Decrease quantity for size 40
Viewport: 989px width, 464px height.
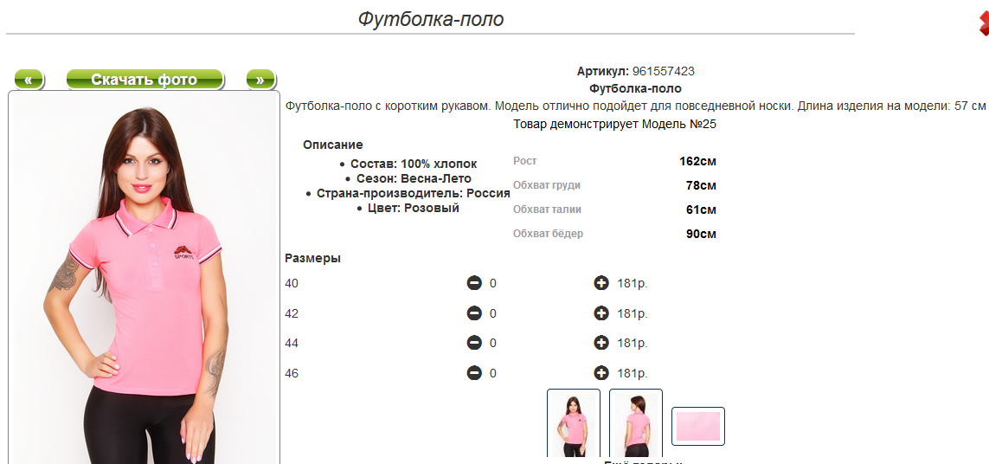[474, 283]
